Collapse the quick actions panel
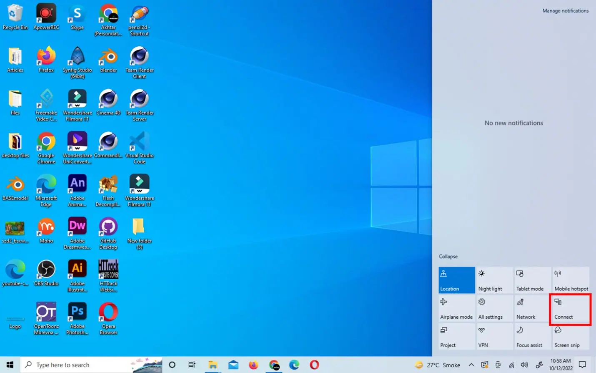The height and width of the screenshot is (373, 596). coord(448,257)
